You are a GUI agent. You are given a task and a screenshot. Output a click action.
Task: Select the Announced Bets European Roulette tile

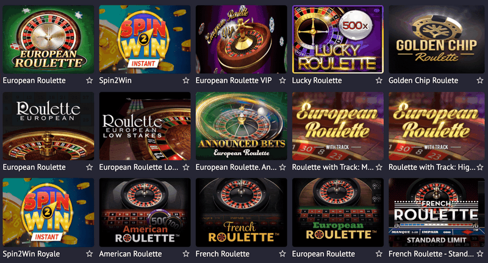pos(241,126)
